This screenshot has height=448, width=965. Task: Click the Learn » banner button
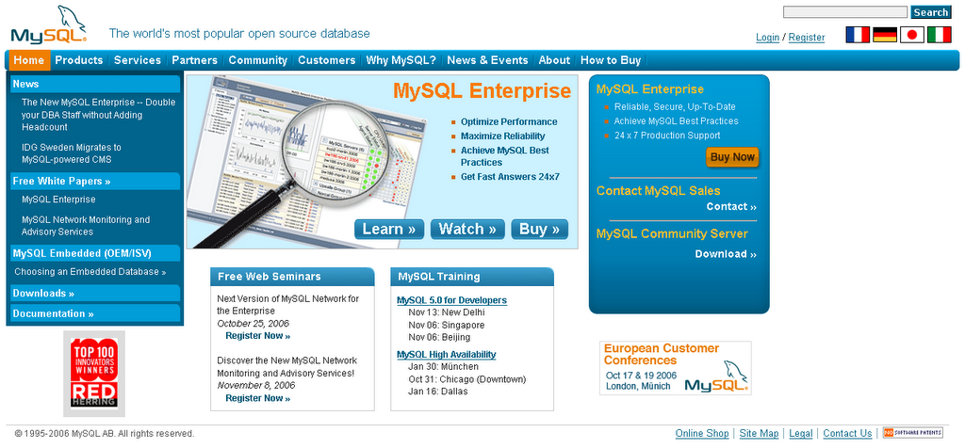(389, 230)
